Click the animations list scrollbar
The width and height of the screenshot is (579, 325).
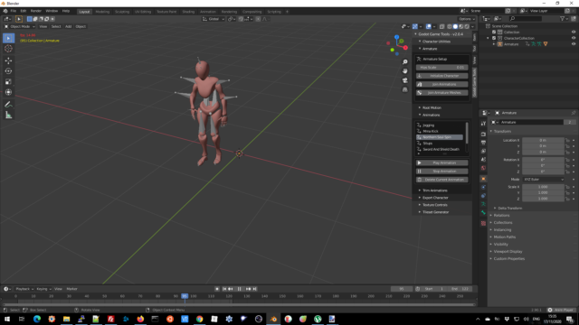[x=467, y=133]
